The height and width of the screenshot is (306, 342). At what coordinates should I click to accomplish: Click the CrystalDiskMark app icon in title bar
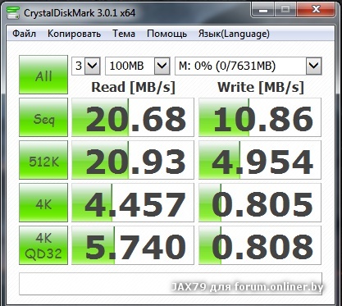pos(13,12)
